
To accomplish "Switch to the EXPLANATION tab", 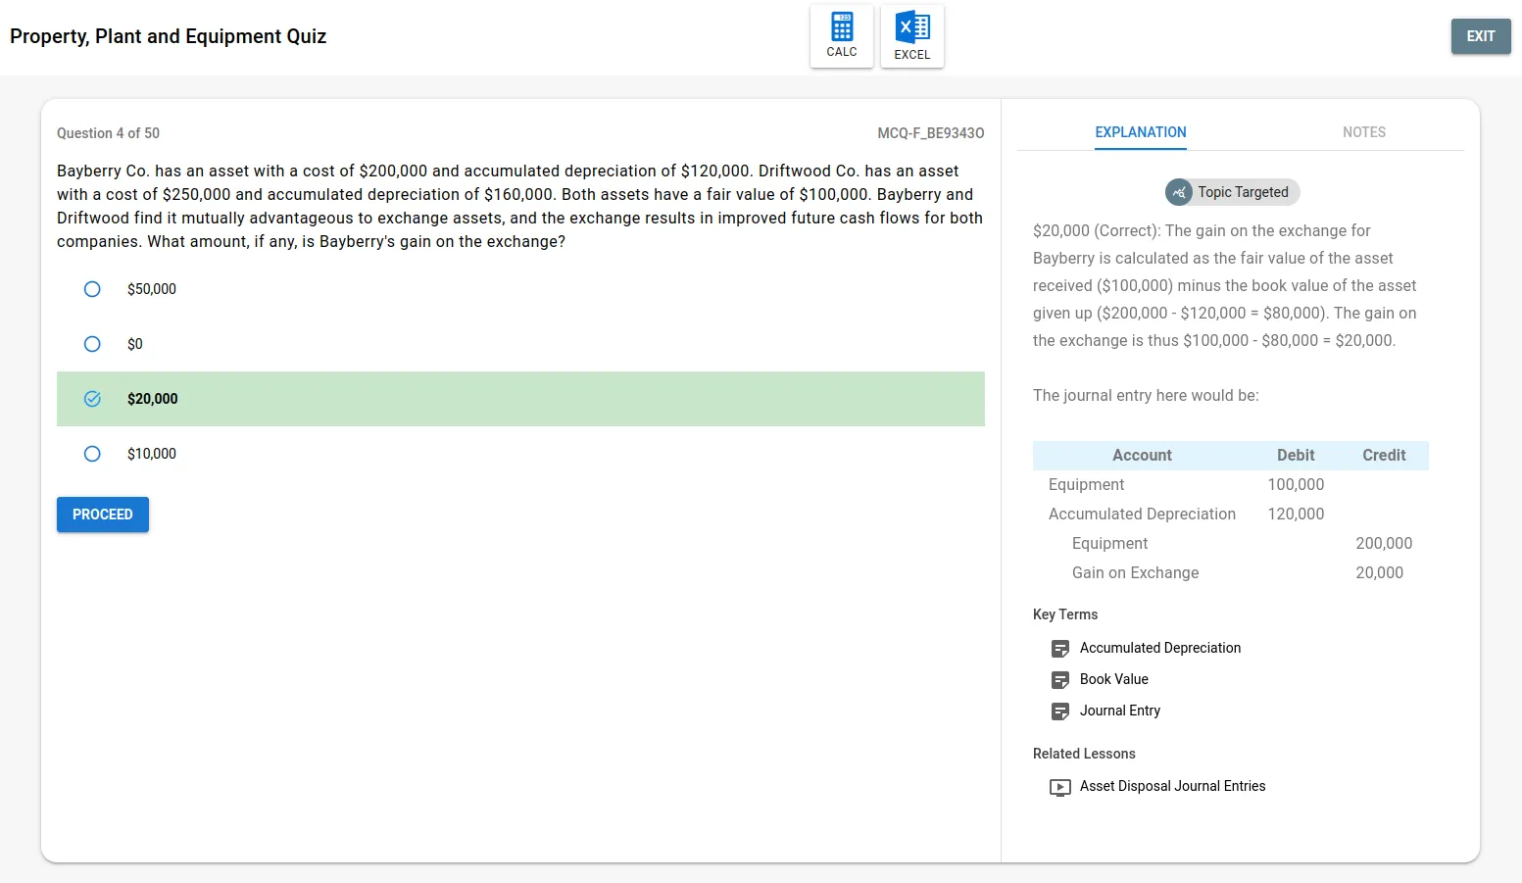I will click(x=1141, y=132).
